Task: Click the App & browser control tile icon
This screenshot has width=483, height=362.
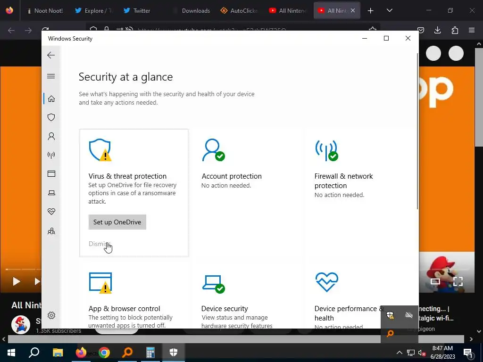Action: click(100, 283)
